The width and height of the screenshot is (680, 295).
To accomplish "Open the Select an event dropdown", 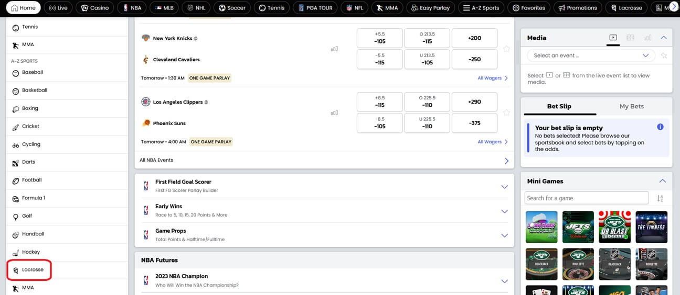I will tap(591, 55).
